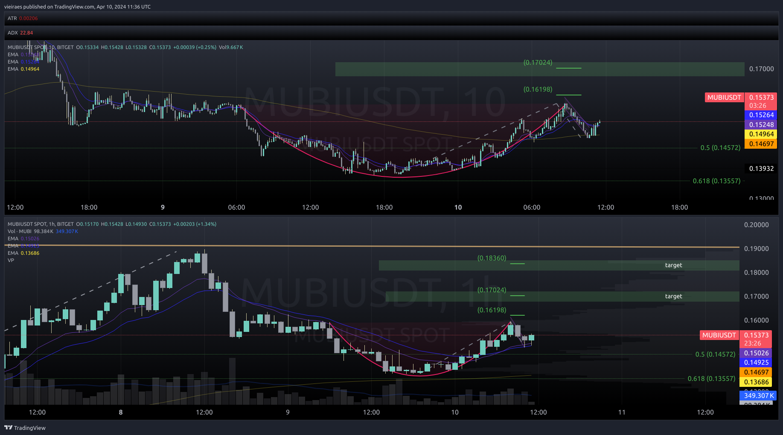Viewport: 783px width, 435px height.
Task: Click the blue 349.307K volume value in legend
Action: point(67,231)
